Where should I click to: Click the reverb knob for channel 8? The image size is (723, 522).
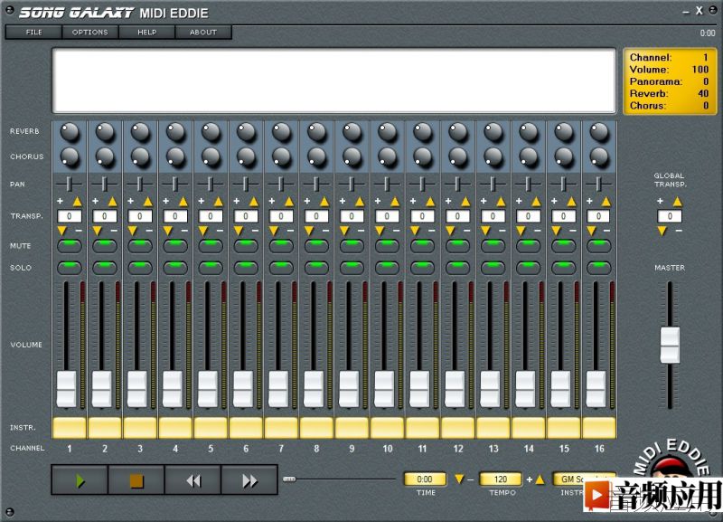click(x=317, y=132)
